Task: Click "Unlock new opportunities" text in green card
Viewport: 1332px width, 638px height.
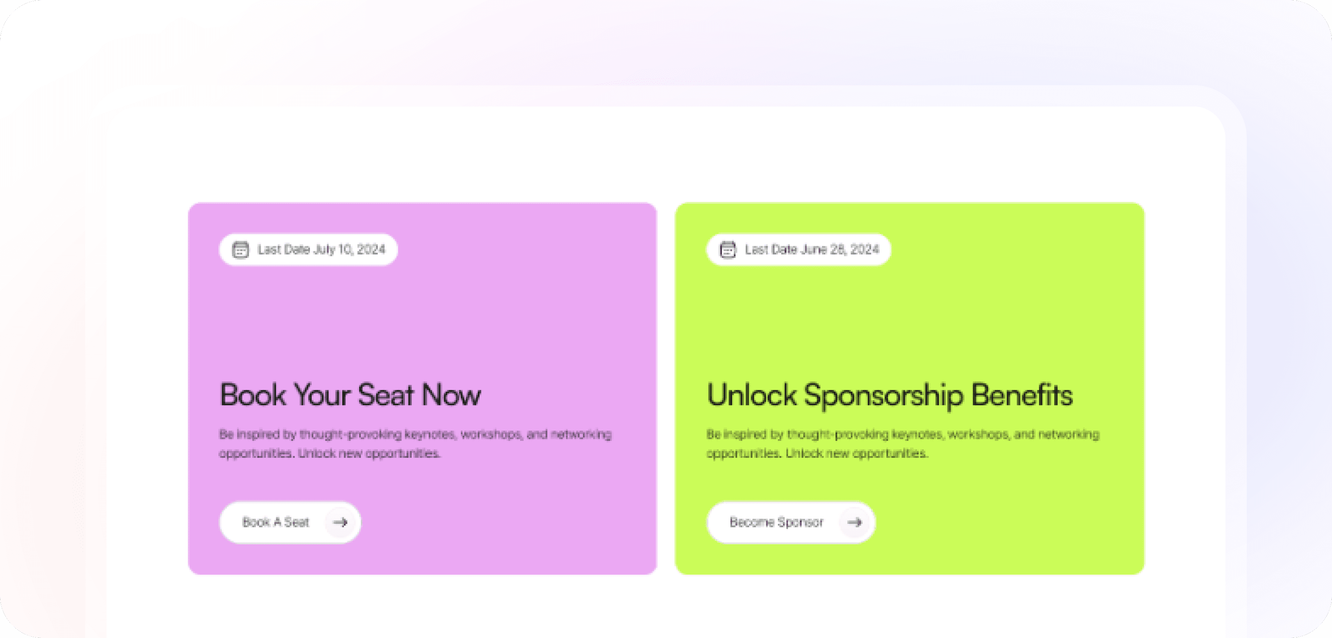Action: pos(856,453)
